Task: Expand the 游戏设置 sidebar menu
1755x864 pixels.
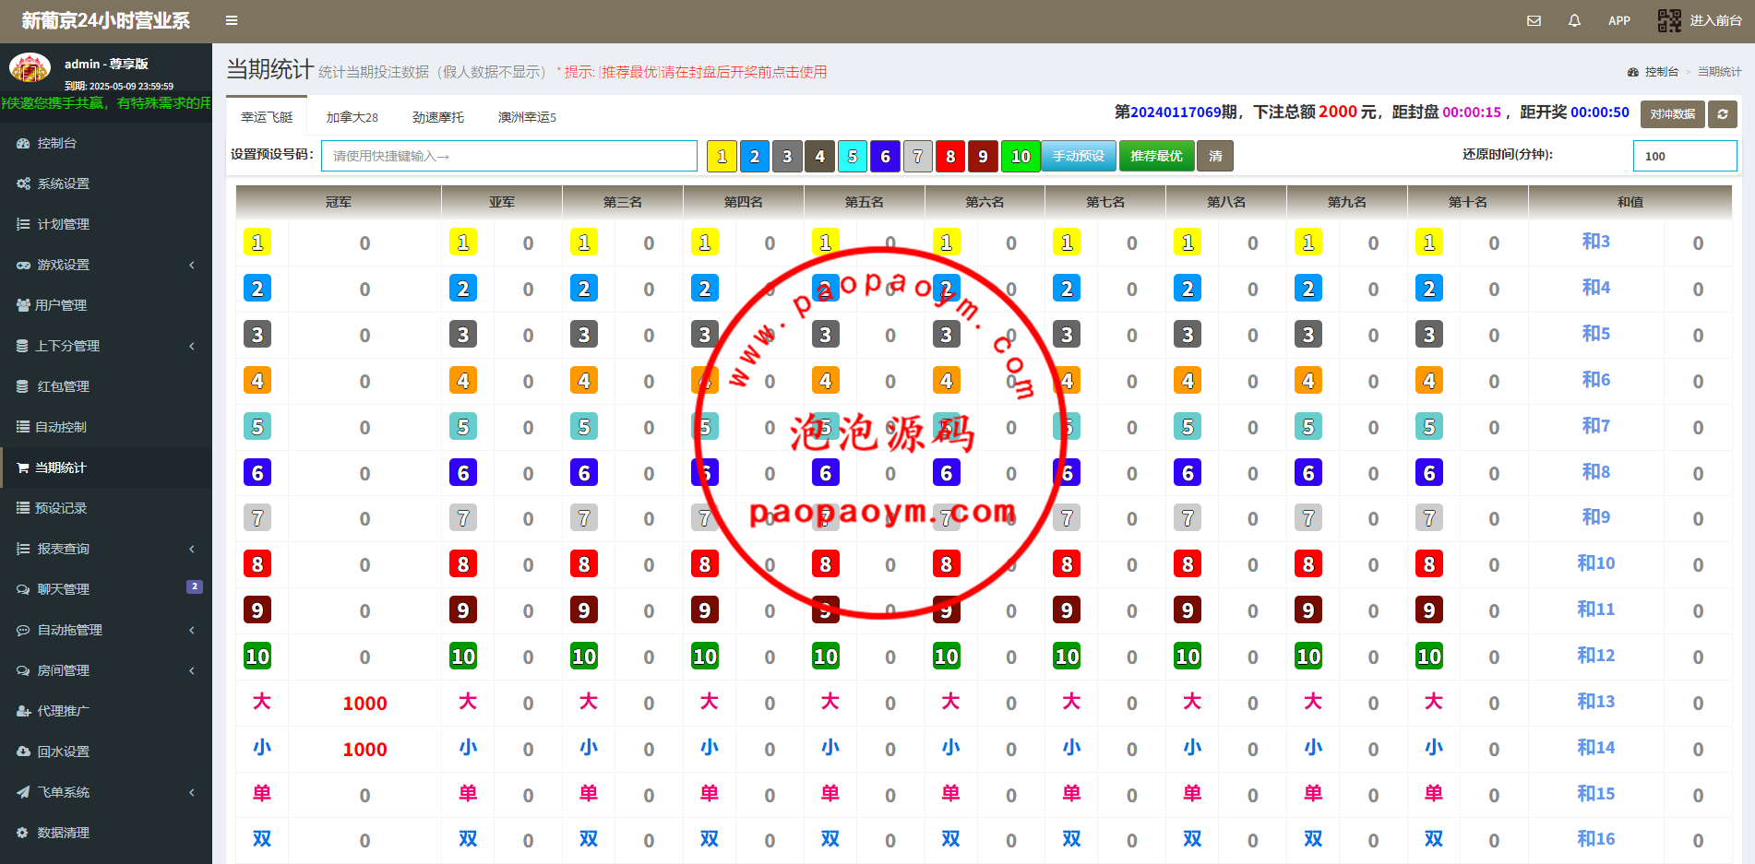Action: tap(63, 265)
